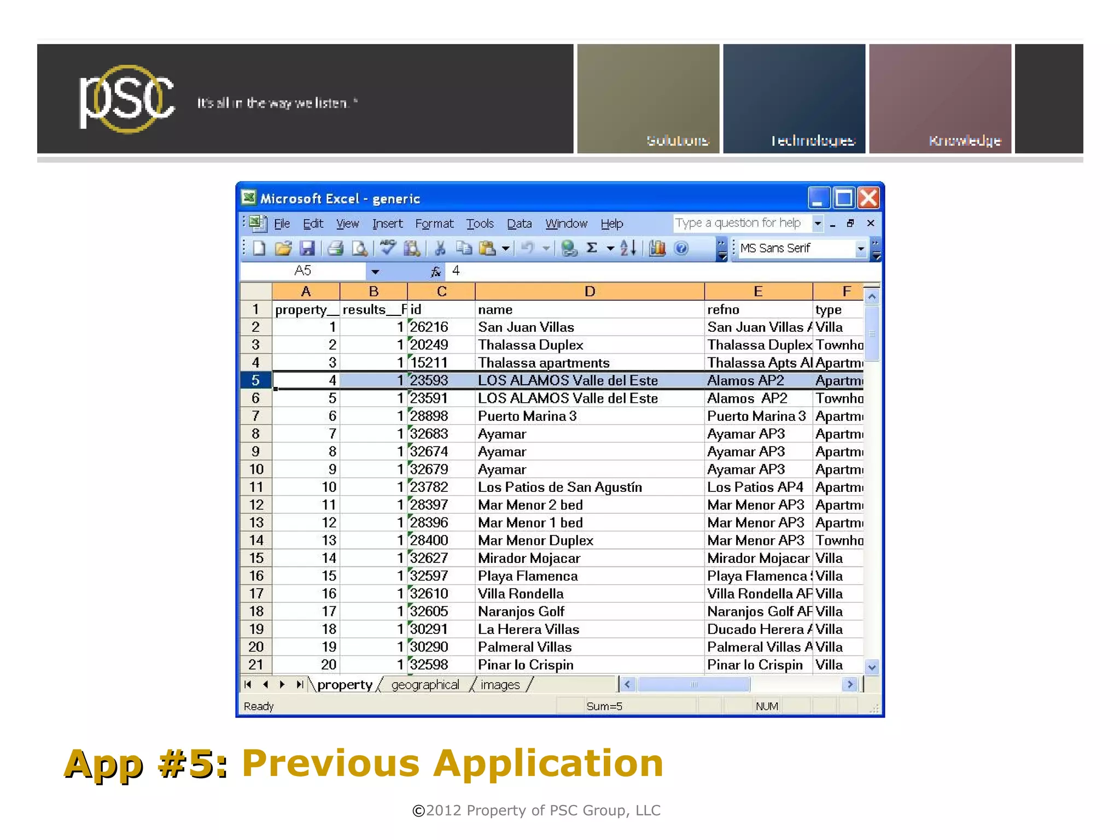This screenshot has width=1120, height=840.
Task: Open the View menu
Action: tap(347, 224)
